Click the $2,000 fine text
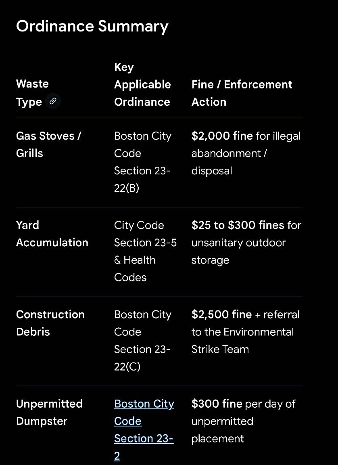Viewport: 338px width, 465px height. point(222,136)
